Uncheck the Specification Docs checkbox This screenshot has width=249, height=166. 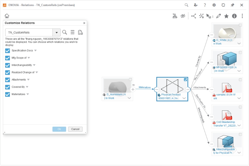(8, 51)
